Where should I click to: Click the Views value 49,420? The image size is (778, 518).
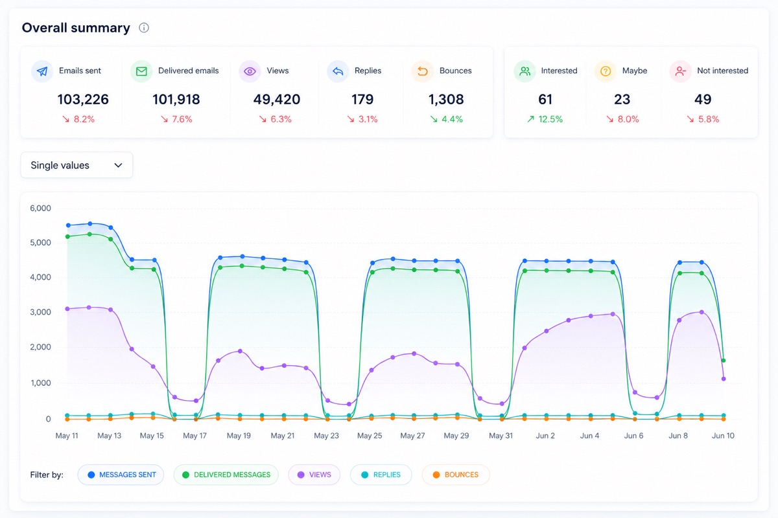click(x=277, y=100)
